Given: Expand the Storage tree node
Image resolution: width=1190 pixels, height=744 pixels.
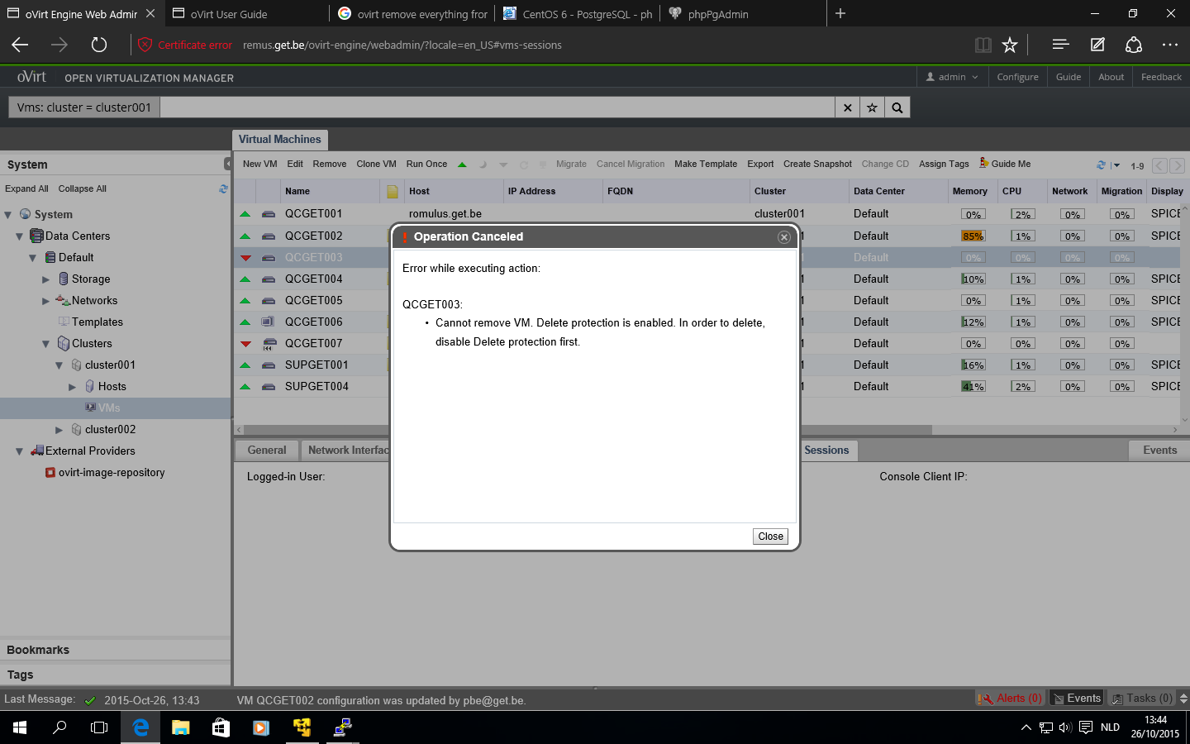Looking at the screenshot, I should 46,279.
